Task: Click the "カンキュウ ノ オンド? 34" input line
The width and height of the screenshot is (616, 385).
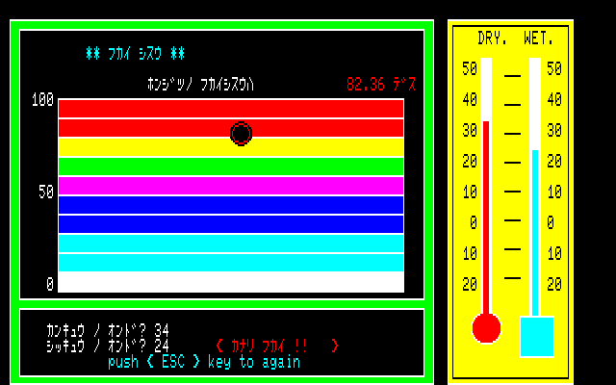Action: click(x=108, y=331)
